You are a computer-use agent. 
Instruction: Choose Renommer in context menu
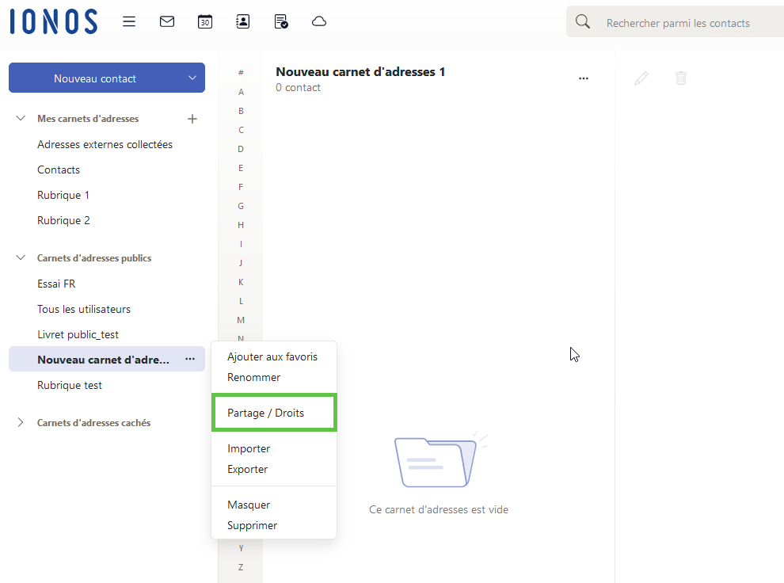pos(254,378)
